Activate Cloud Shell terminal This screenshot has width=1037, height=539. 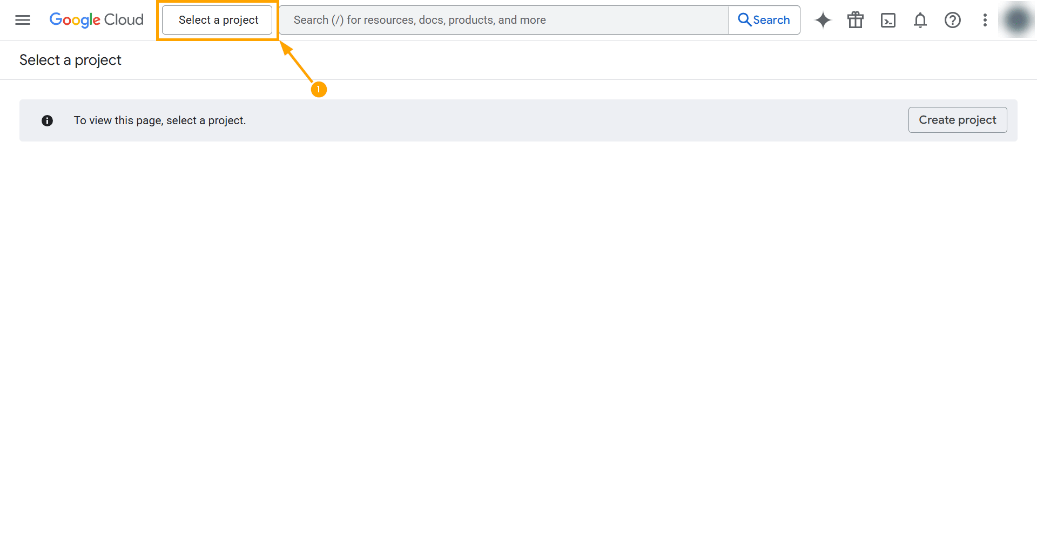(x=888, y=20)
